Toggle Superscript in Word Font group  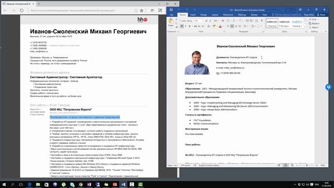coord(203,26)
